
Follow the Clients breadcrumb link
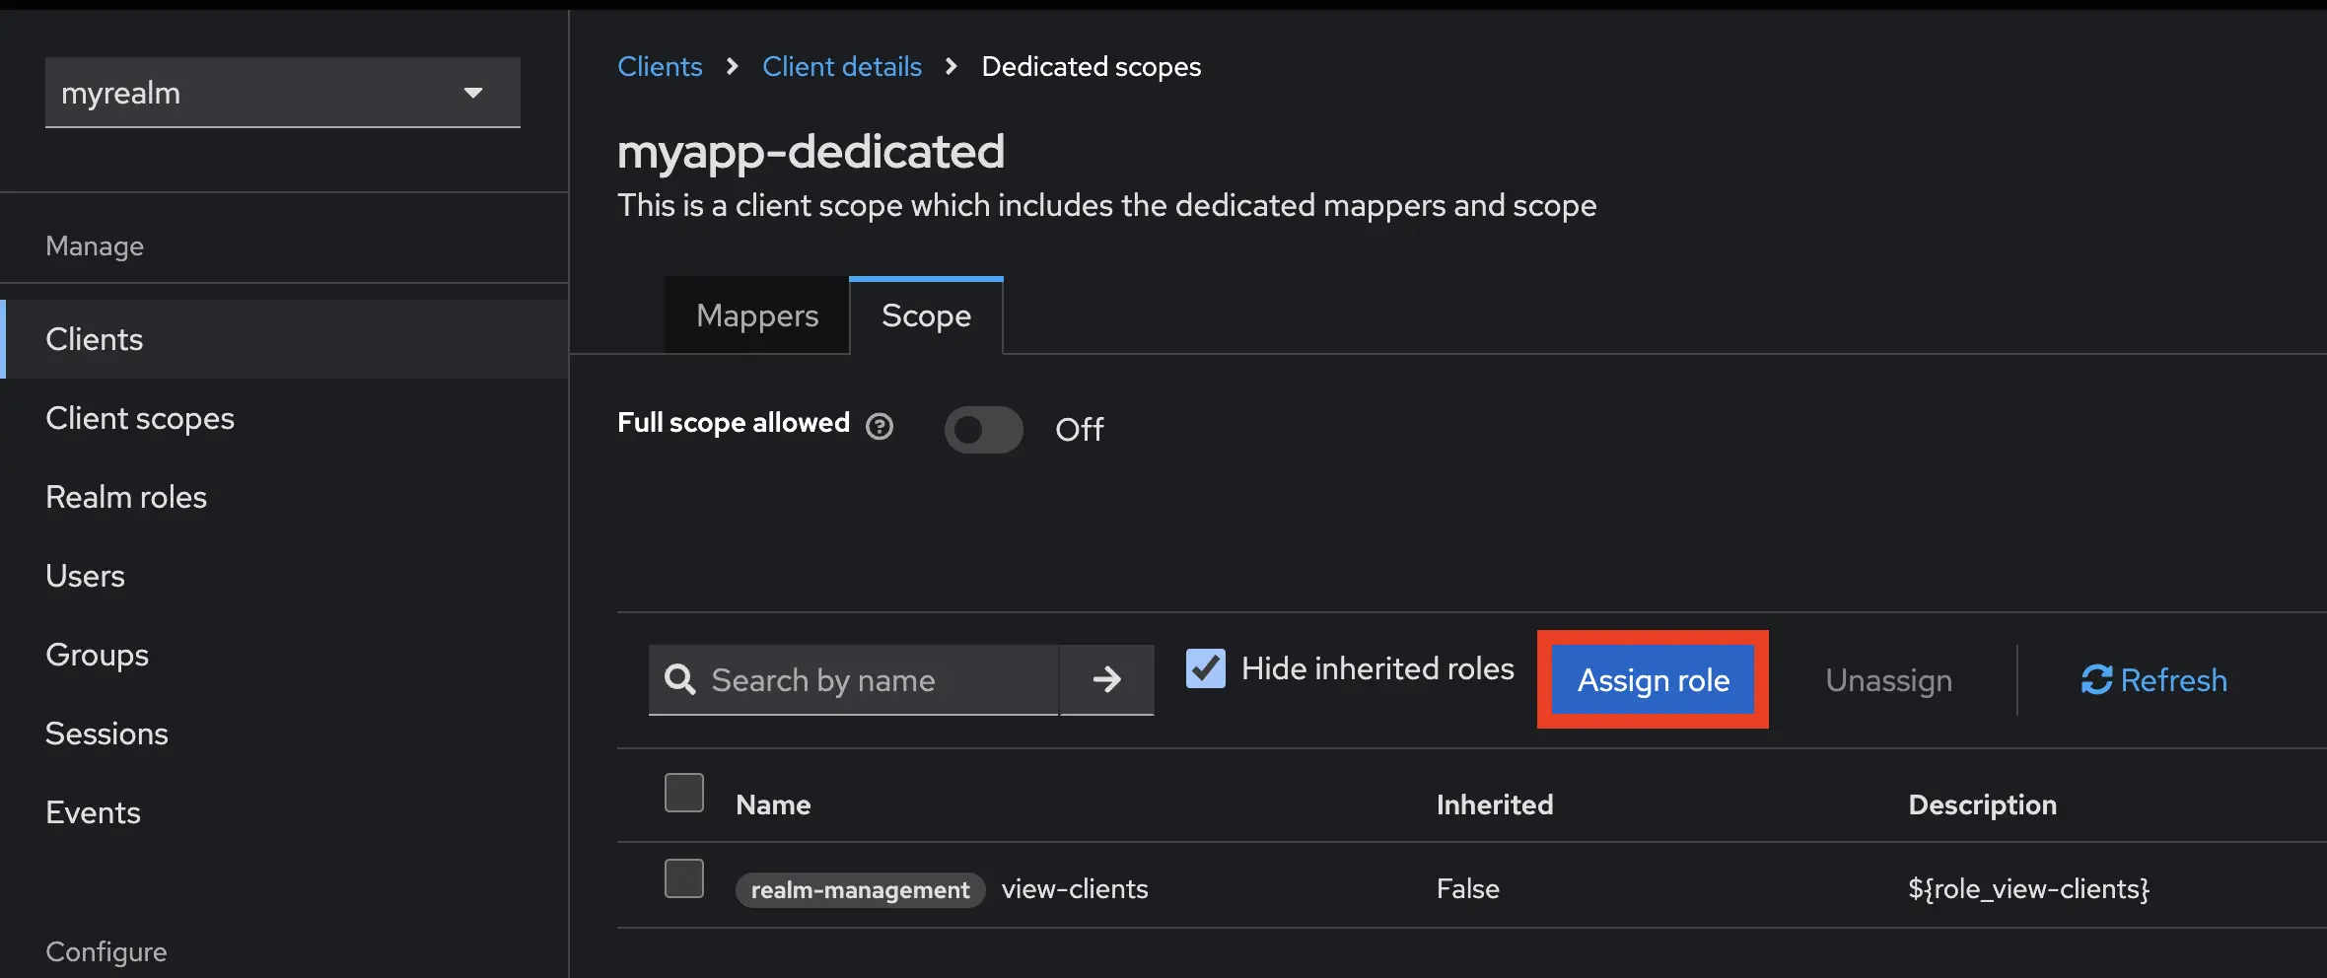pyautogui.click(x=660, y=65)
